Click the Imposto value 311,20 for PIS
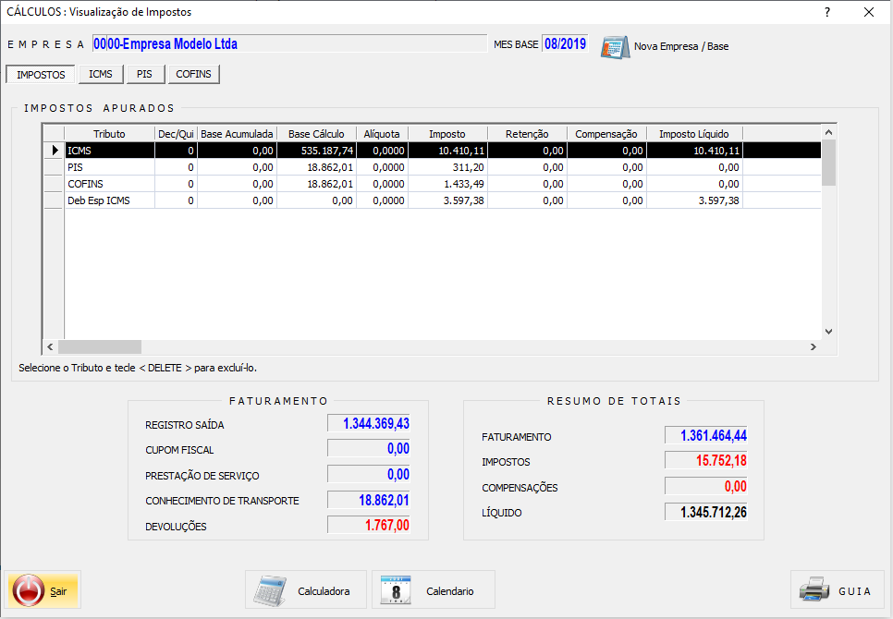The height and width of the screenshot is (619, 893). [x=447, y=167]
